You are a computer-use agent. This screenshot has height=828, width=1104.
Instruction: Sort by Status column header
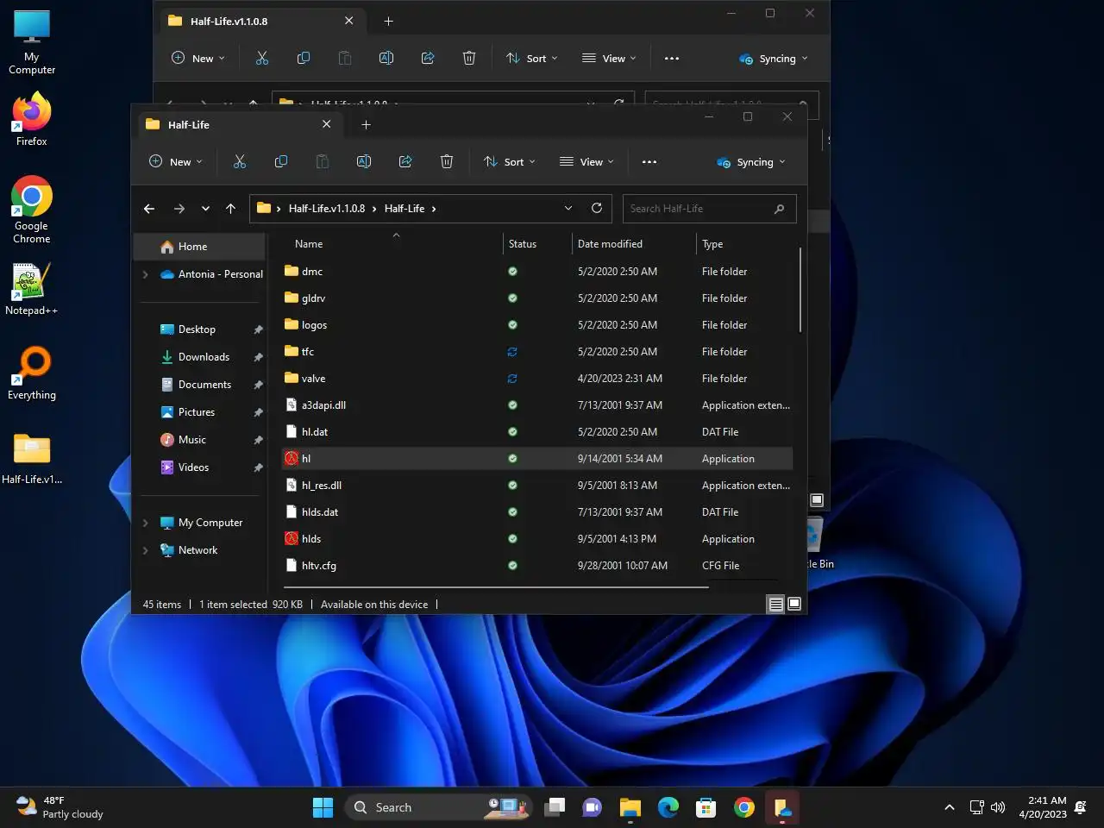click(x=523, y=244)
